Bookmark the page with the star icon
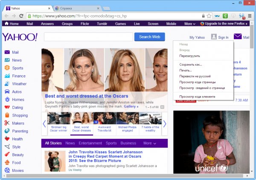 point(209,16)
